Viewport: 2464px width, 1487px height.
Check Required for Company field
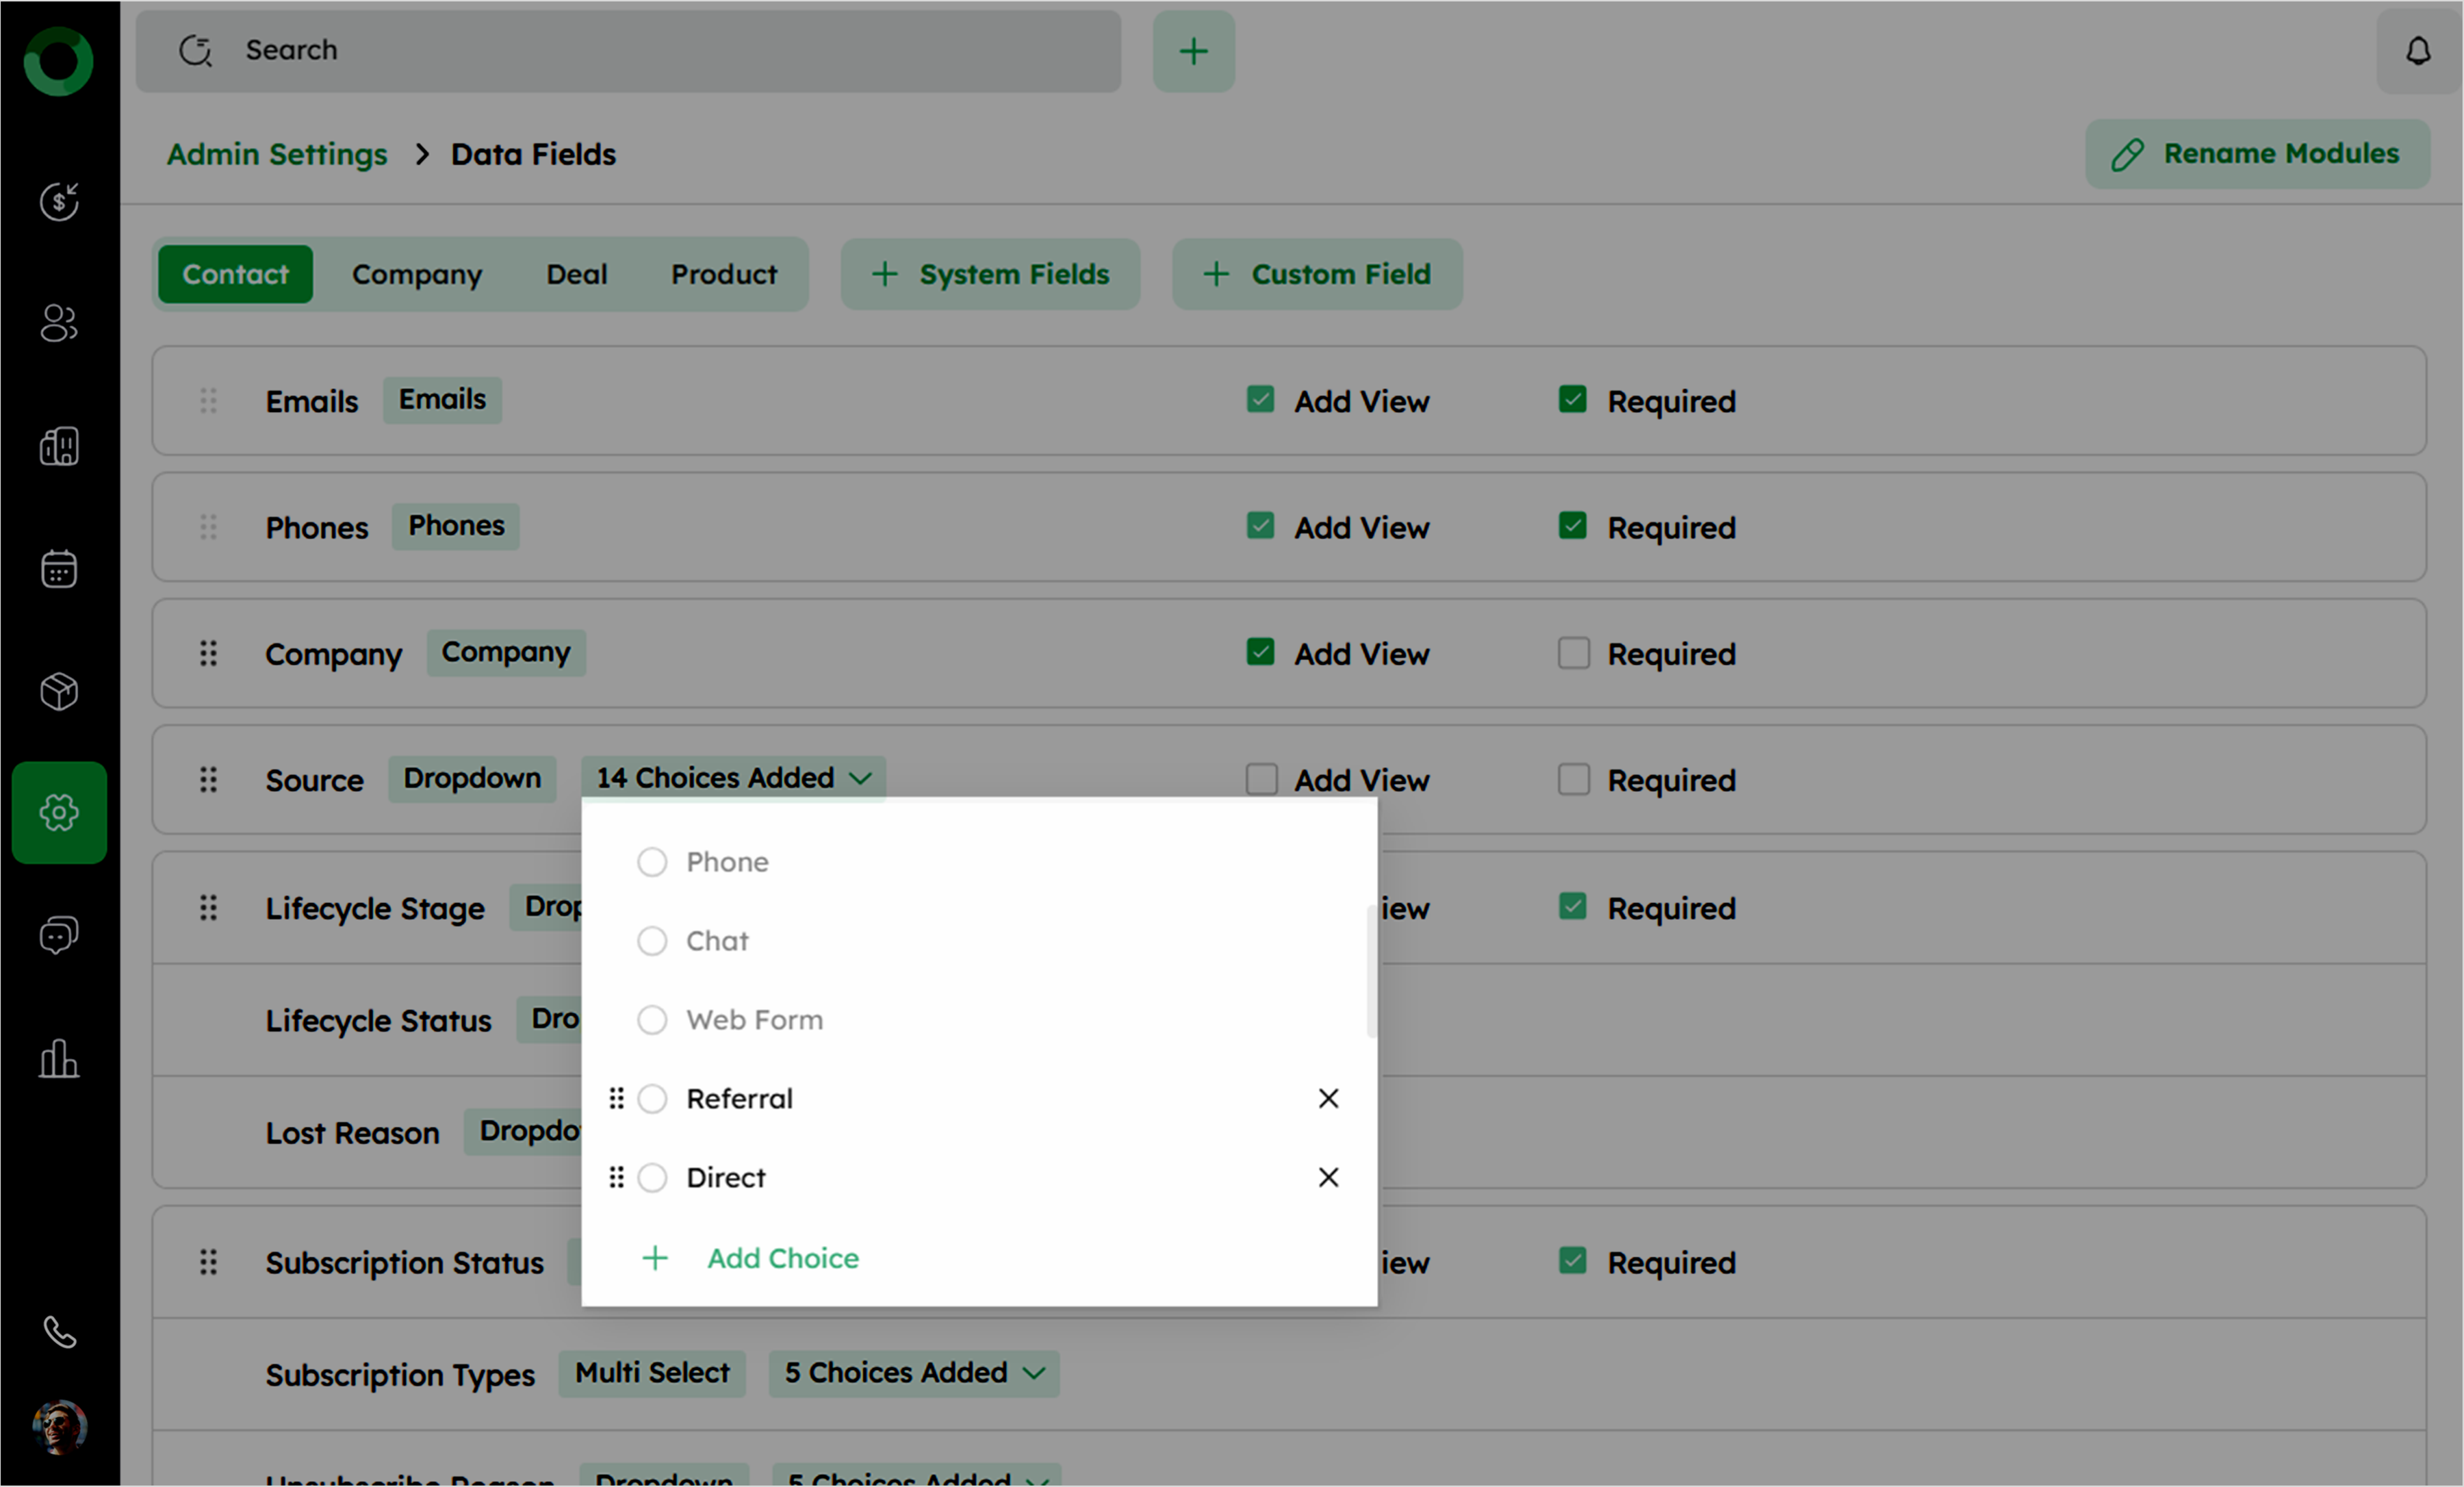coord(1573,653)
